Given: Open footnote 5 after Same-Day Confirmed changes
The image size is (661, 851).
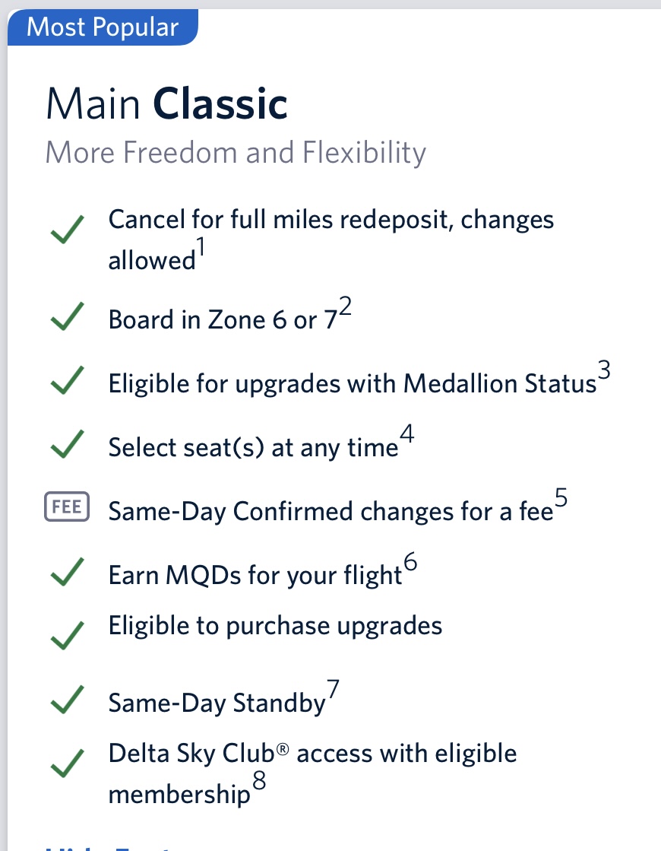Looking at the screenshot, I should click(x=561, y=497).
